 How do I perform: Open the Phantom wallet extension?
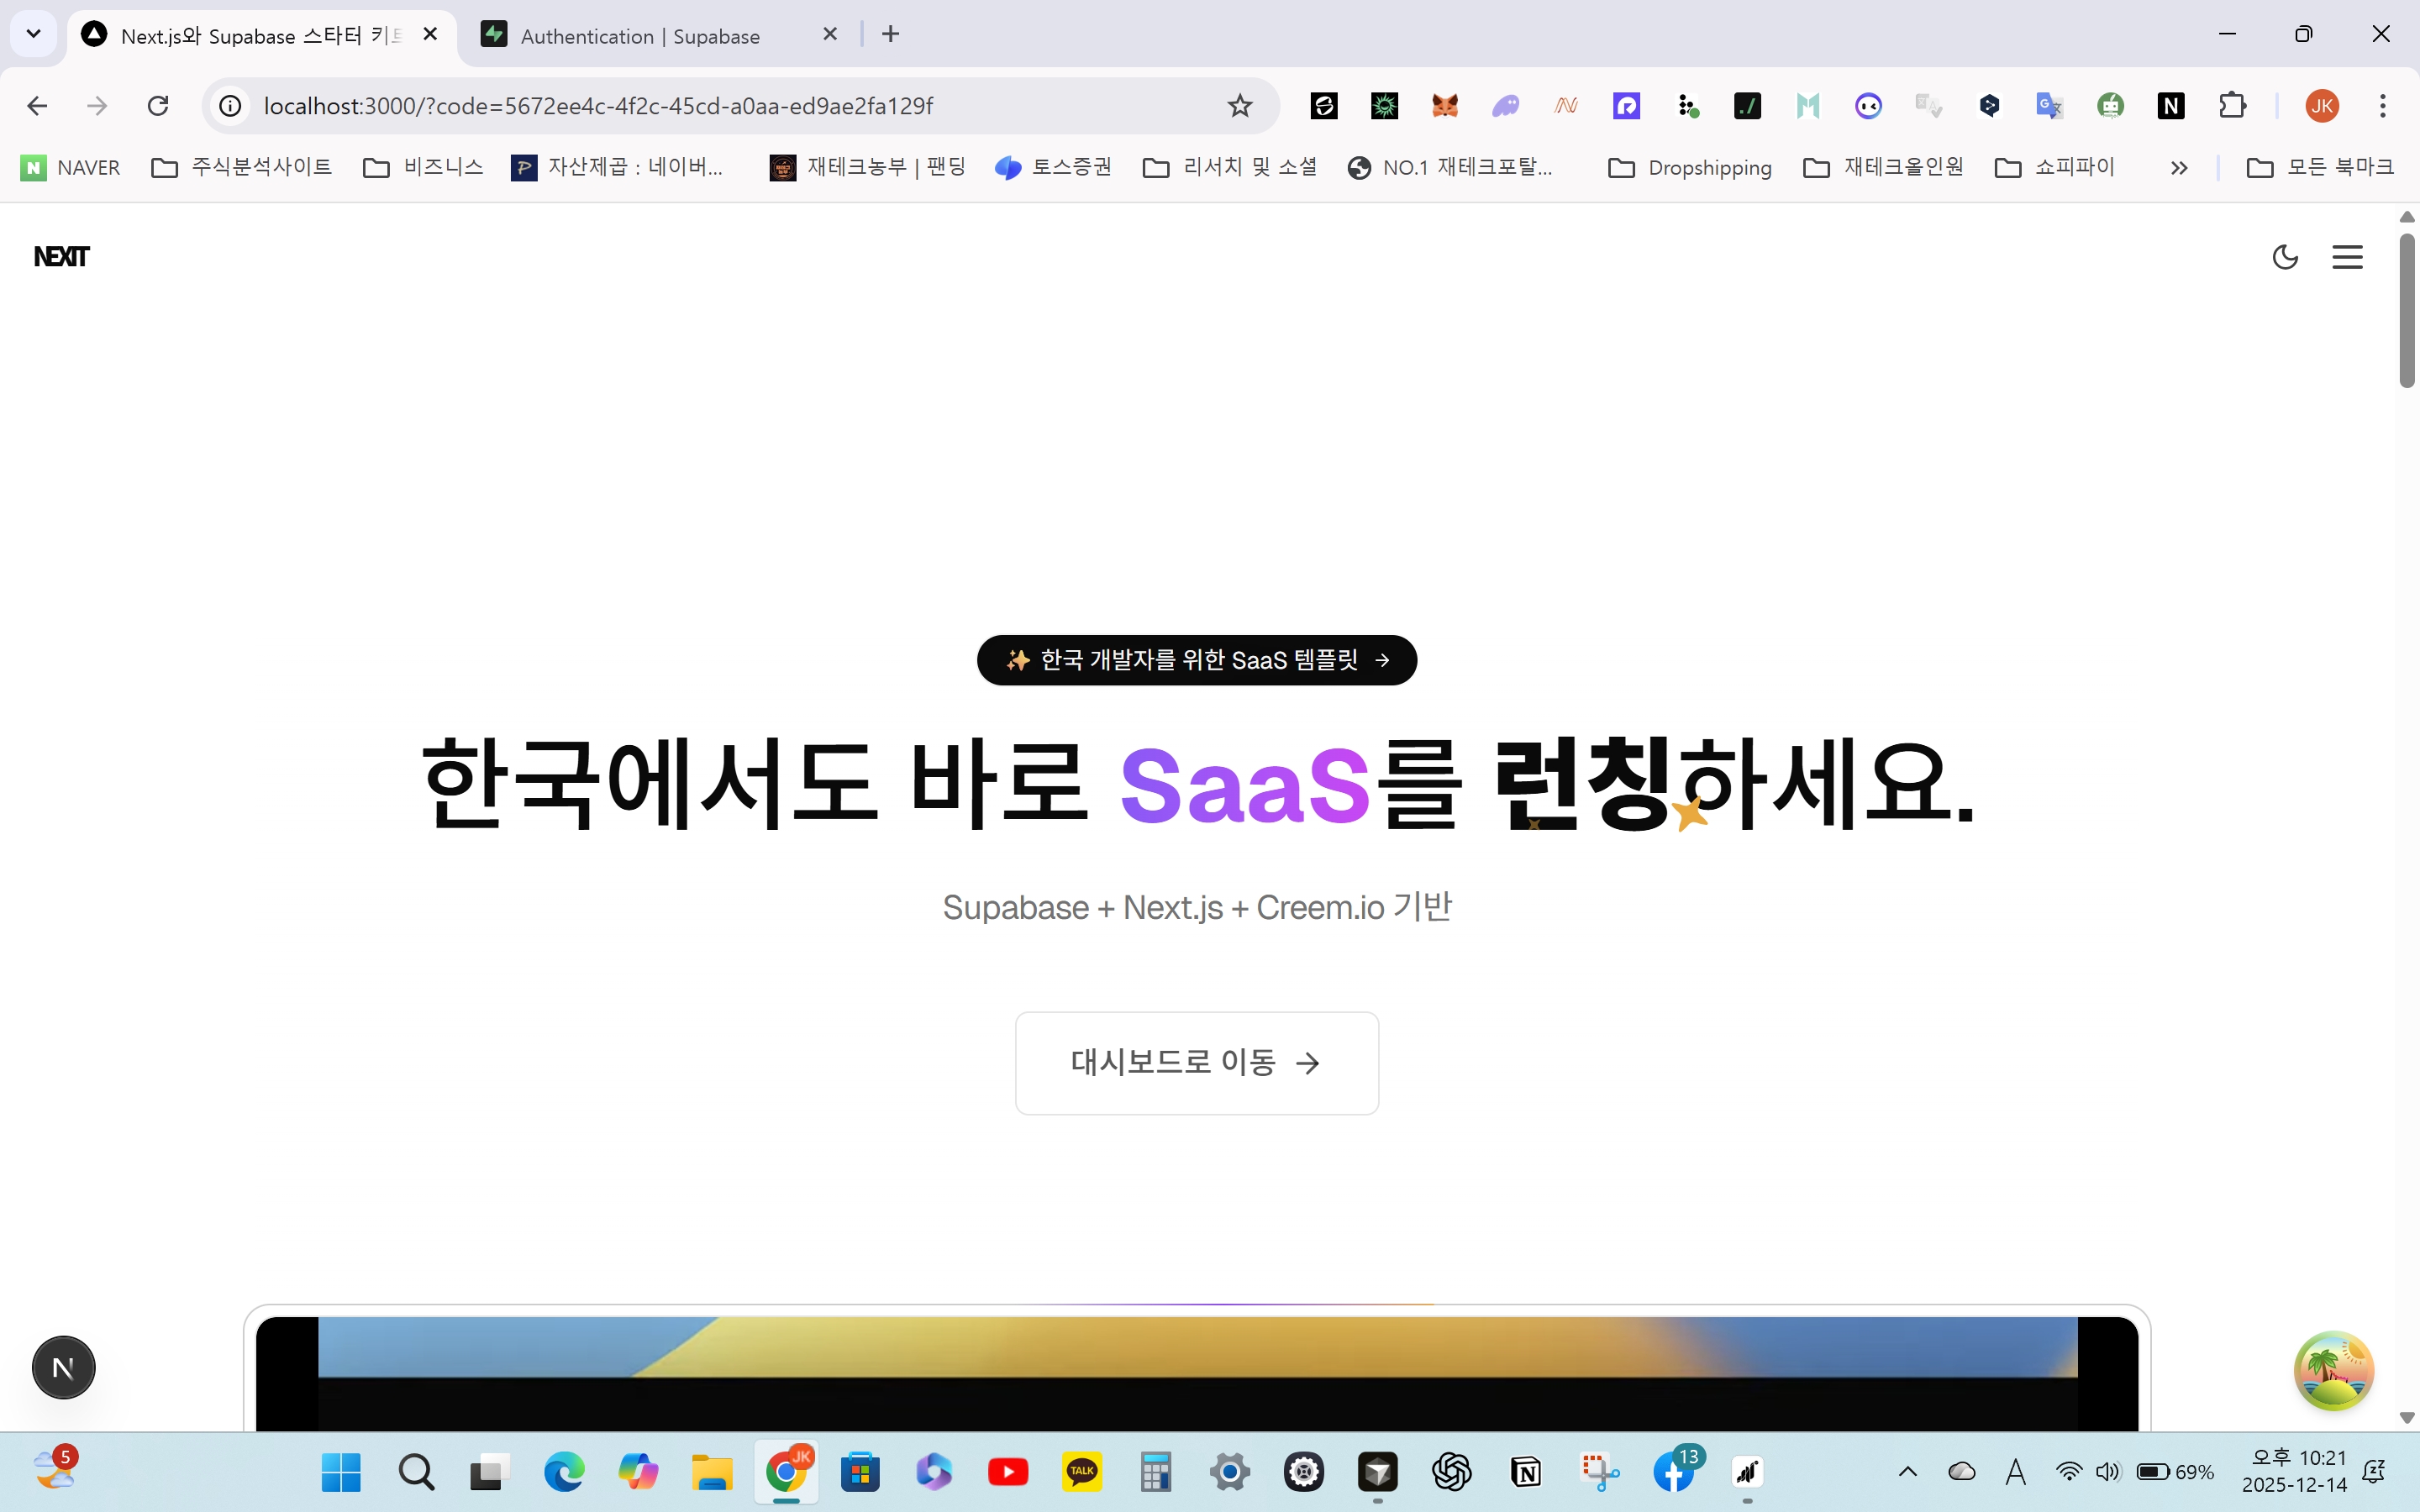[1507, 106]
